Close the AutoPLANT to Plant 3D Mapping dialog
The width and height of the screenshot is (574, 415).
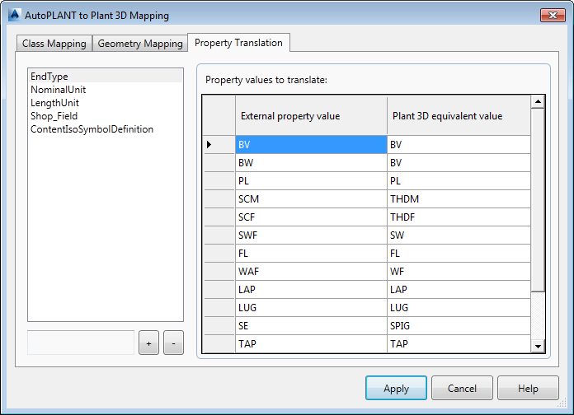pos(553,15)
